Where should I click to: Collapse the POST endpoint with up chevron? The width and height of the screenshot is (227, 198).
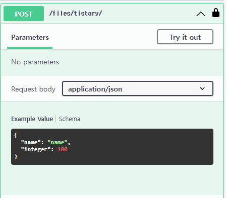[201, 14]
